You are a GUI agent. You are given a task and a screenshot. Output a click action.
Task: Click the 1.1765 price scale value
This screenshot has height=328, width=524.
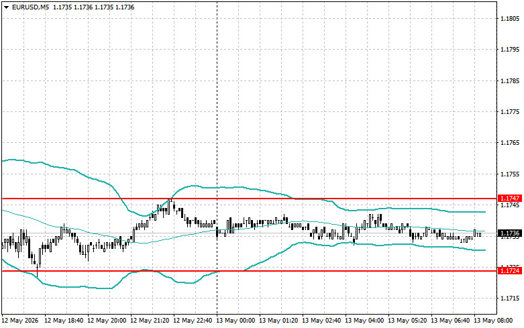tap(510, 143)
